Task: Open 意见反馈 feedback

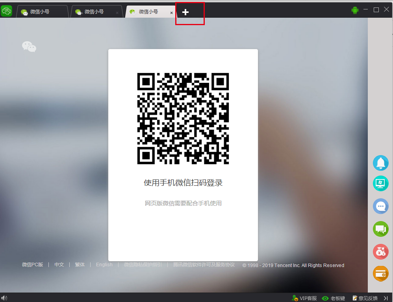Action: [x=365, y=298]
